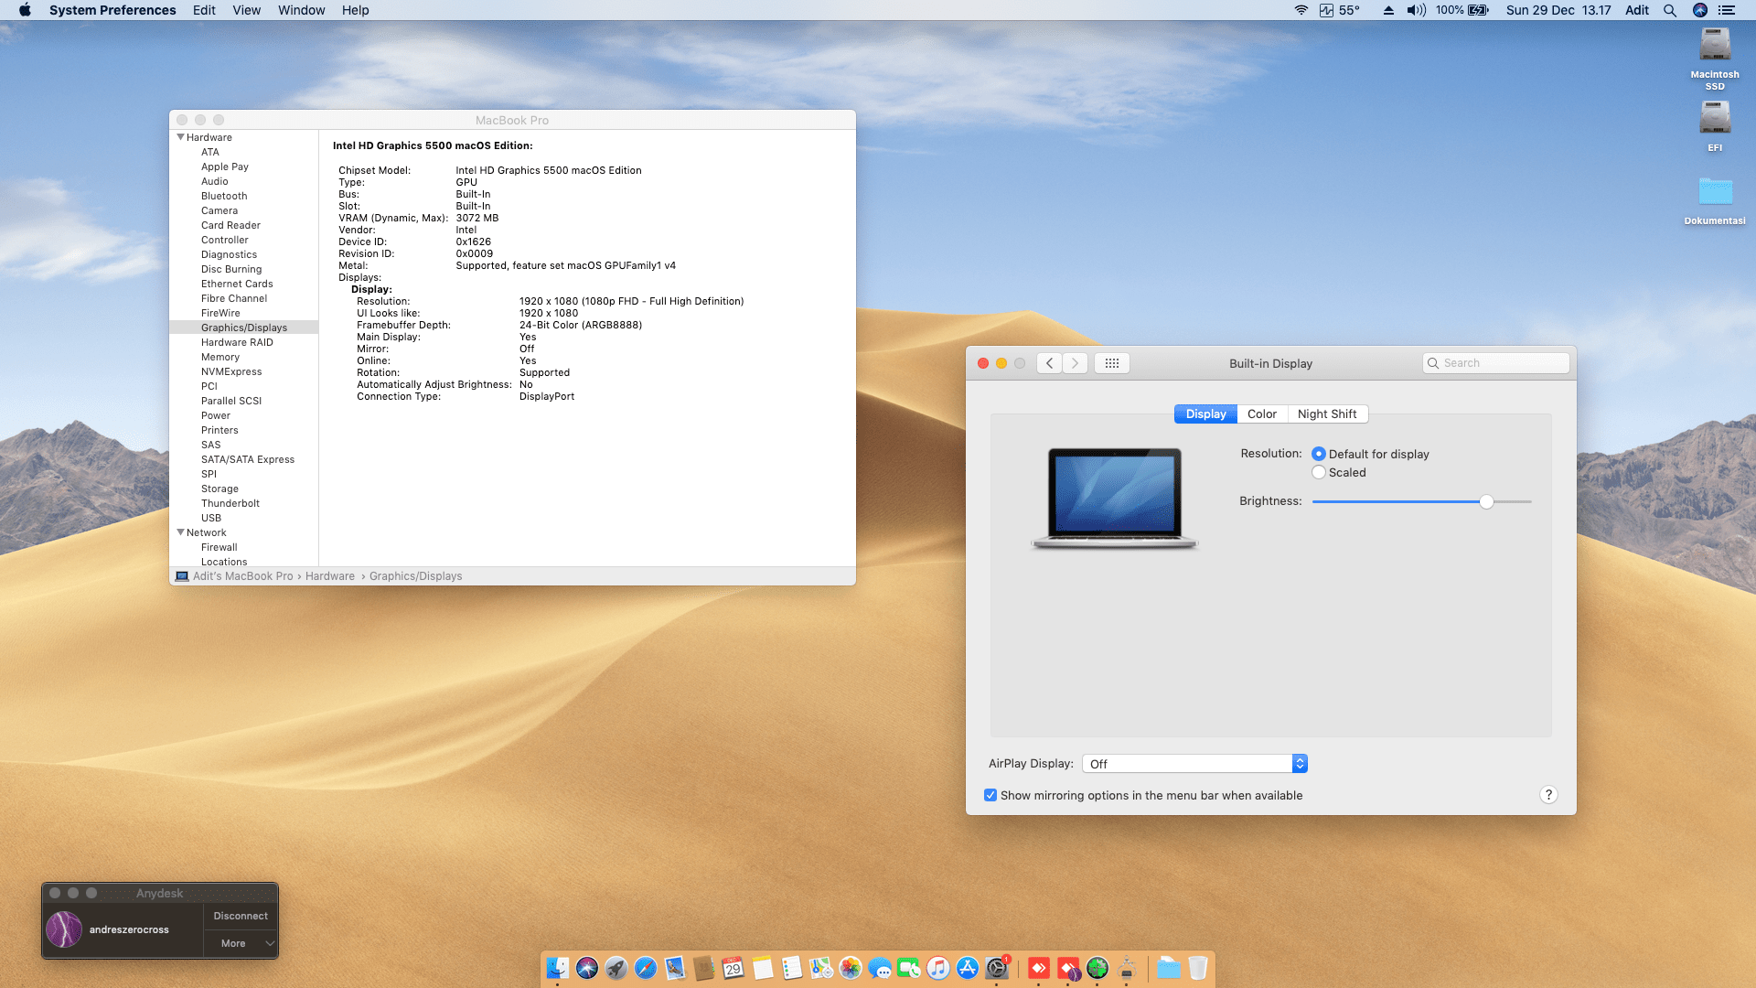The image size is (1756, 988).
Task: Click the eject icon in menu bar
Action: click(x=1388, y=10)
